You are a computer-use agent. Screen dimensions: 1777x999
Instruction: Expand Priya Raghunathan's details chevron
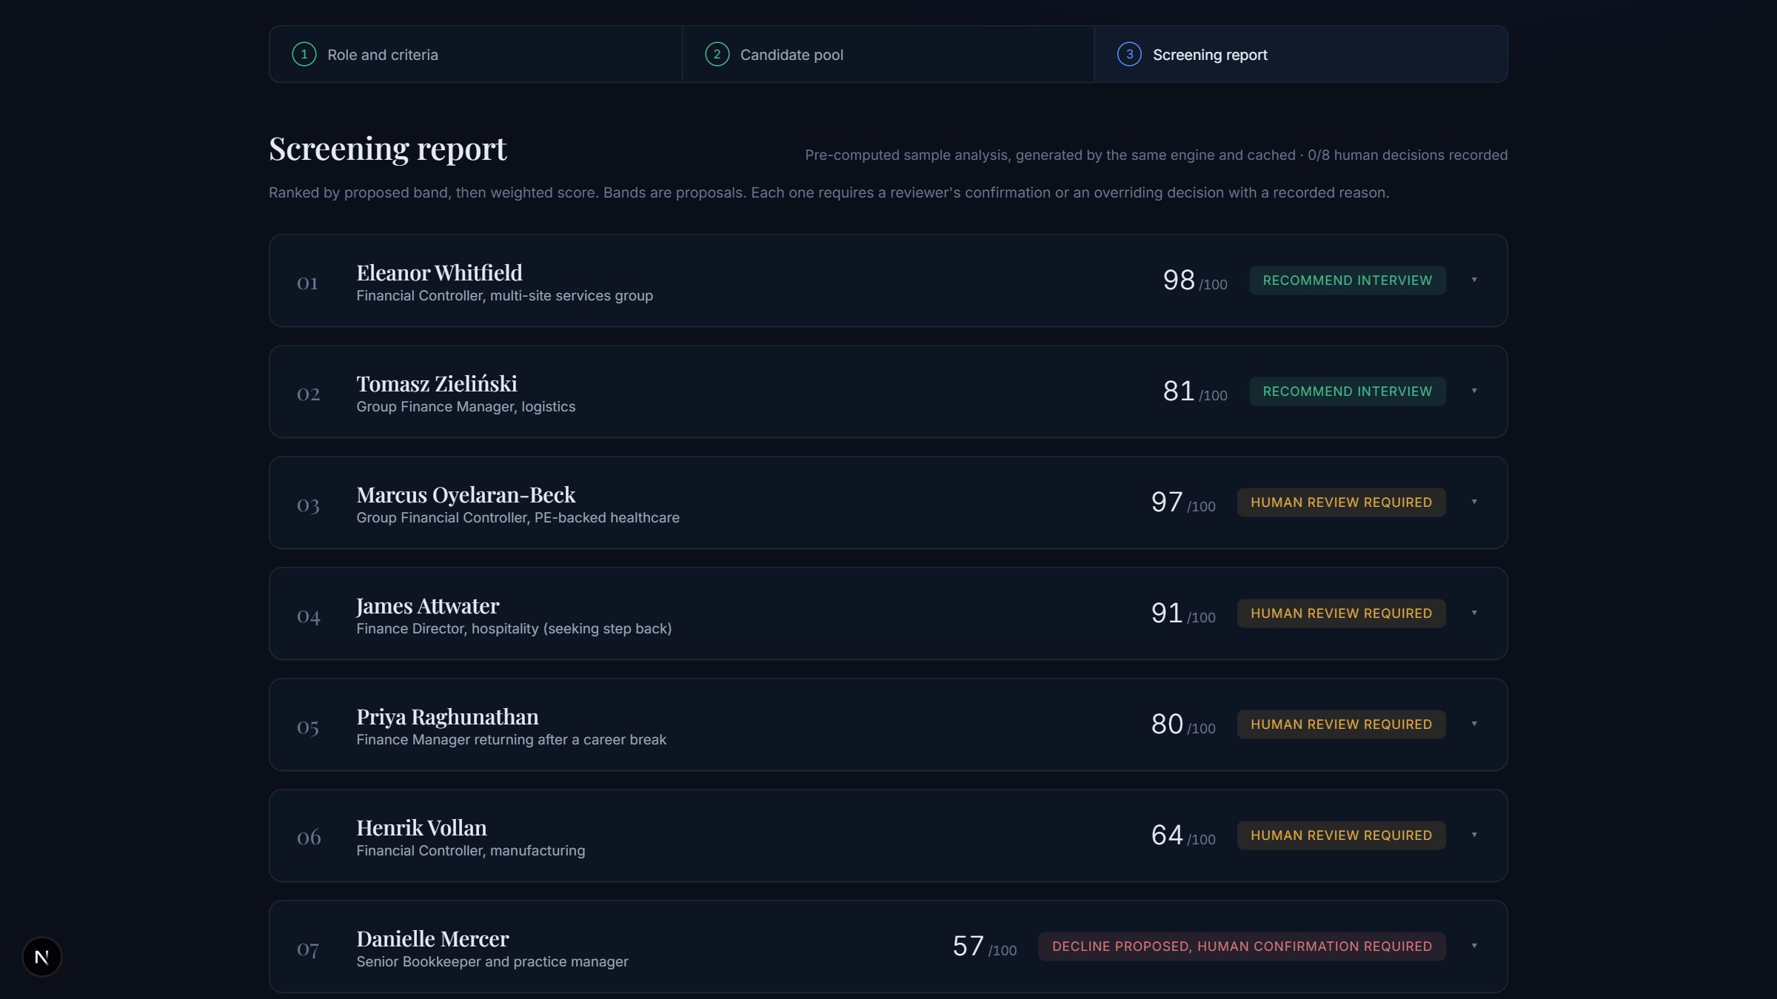1474,724
